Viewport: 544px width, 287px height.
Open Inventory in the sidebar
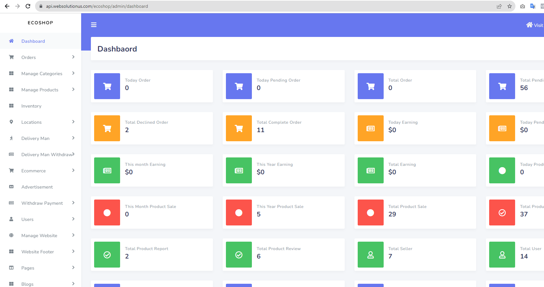tap(41, 106)
